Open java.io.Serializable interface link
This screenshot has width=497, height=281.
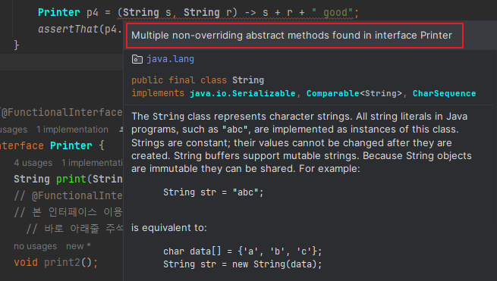pos(243,93)
